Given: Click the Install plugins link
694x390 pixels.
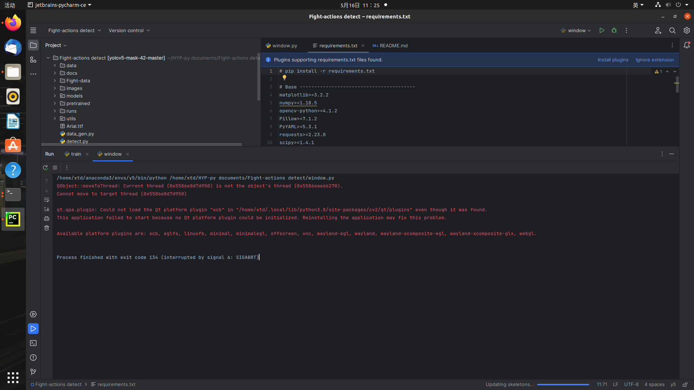Looking at the screenshot, I should pyautogui.click(x=613, y=60).
